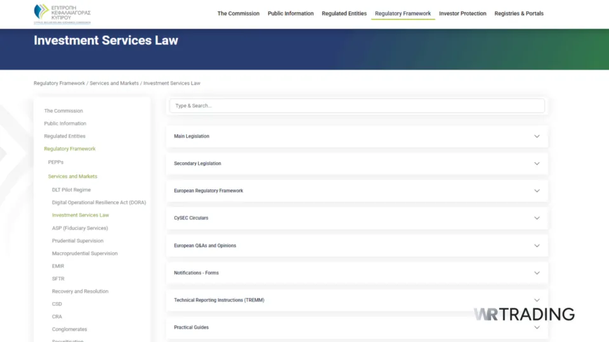Screen dimensions: 609x342
Task: Open Investor Protection navigation menu
Action: pyautogui.click(x=462, y=13)
